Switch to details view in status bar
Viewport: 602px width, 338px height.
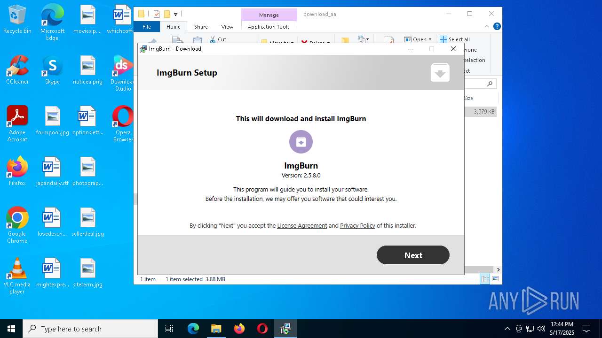pos(485,279)
